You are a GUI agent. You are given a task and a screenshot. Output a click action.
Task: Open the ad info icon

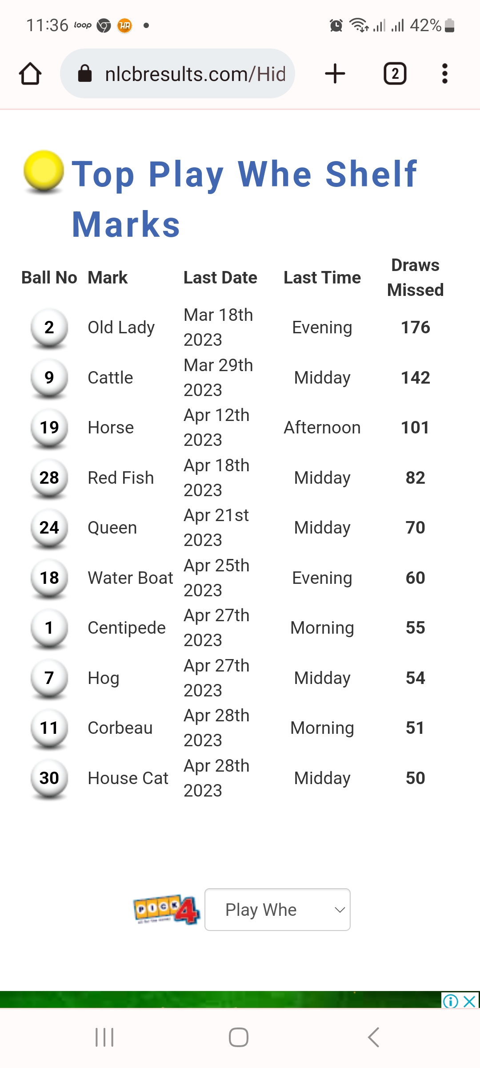451,1001
